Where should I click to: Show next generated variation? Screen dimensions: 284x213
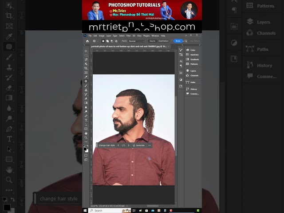pyautogui.click(x=129, y=146)
